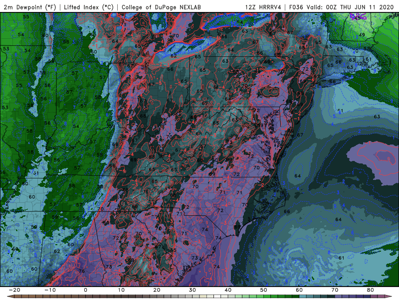Select 'College of DuPage NEXLAB' header text
This screenshot has height=299, width=399.
tap(161, 7)
